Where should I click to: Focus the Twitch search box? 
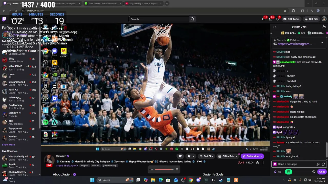click(x=159, y=19)
